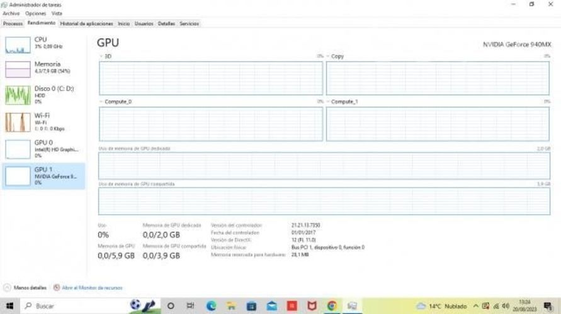
Task: Open the notification center icon
Action: click(548, 306)
